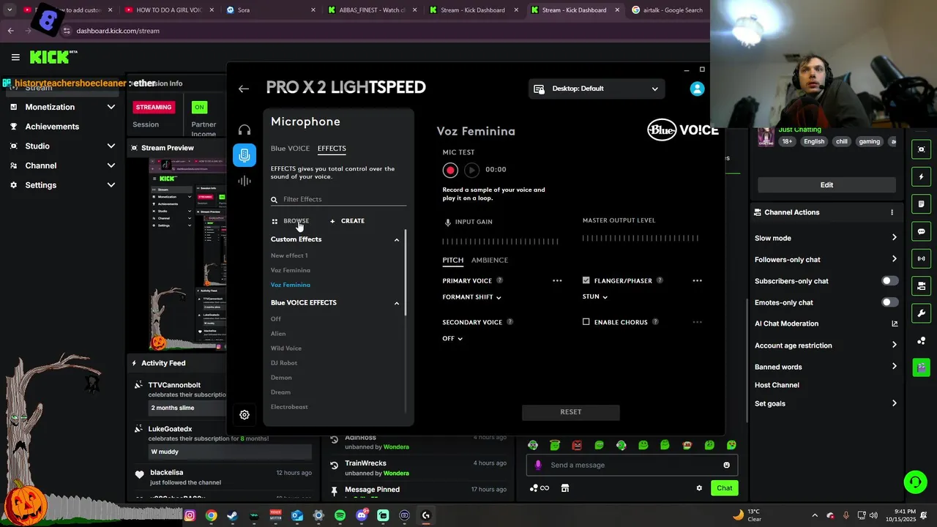
Task: Open the headphones section in G HUB sidebar
Action: click(244, 130)
